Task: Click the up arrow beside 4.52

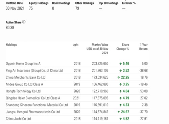Action: pyautogui.click(x=121, y=119)
